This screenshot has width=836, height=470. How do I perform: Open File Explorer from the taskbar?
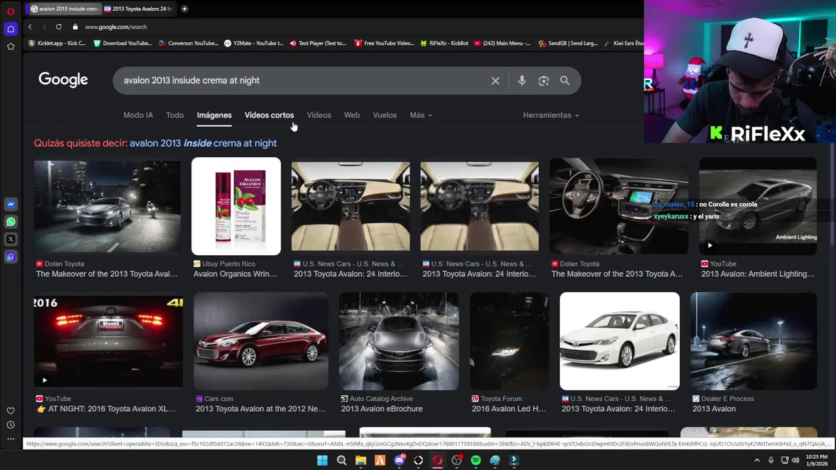pos(361,460)
